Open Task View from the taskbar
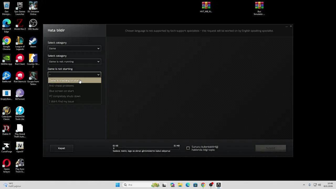336x189 pixels. pyautogui.click(x=164, y=185)
